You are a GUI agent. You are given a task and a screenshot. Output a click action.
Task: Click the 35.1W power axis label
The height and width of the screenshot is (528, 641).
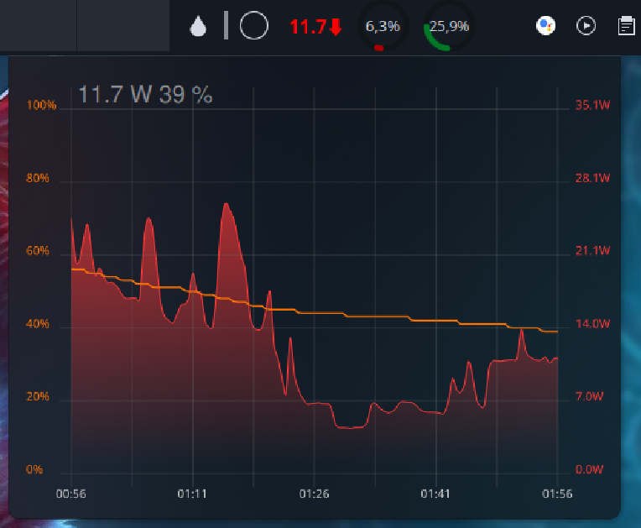tap(593, 105)
